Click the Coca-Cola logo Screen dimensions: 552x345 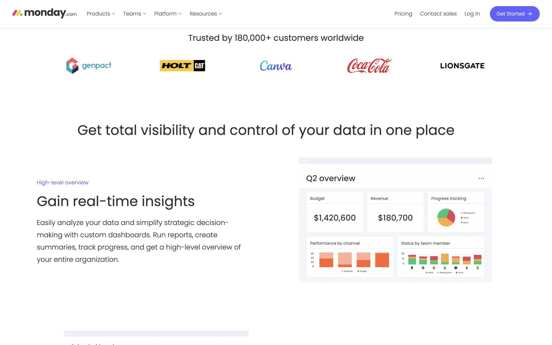click(x=369, y=66)
